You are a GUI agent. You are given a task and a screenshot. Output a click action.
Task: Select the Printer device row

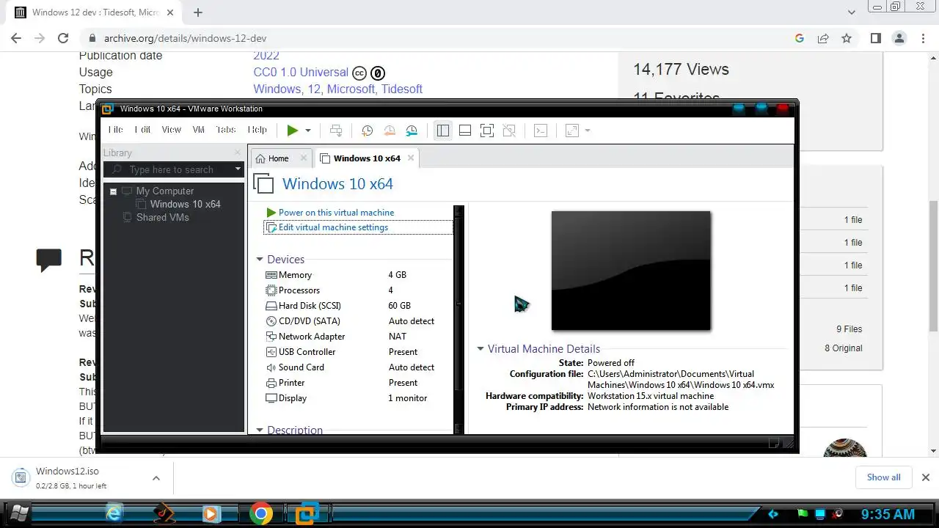click(359, 383)
